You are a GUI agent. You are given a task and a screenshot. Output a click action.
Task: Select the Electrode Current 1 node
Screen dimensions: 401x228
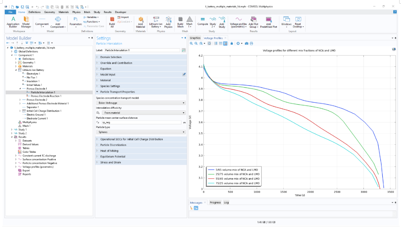tap(37, 119)
